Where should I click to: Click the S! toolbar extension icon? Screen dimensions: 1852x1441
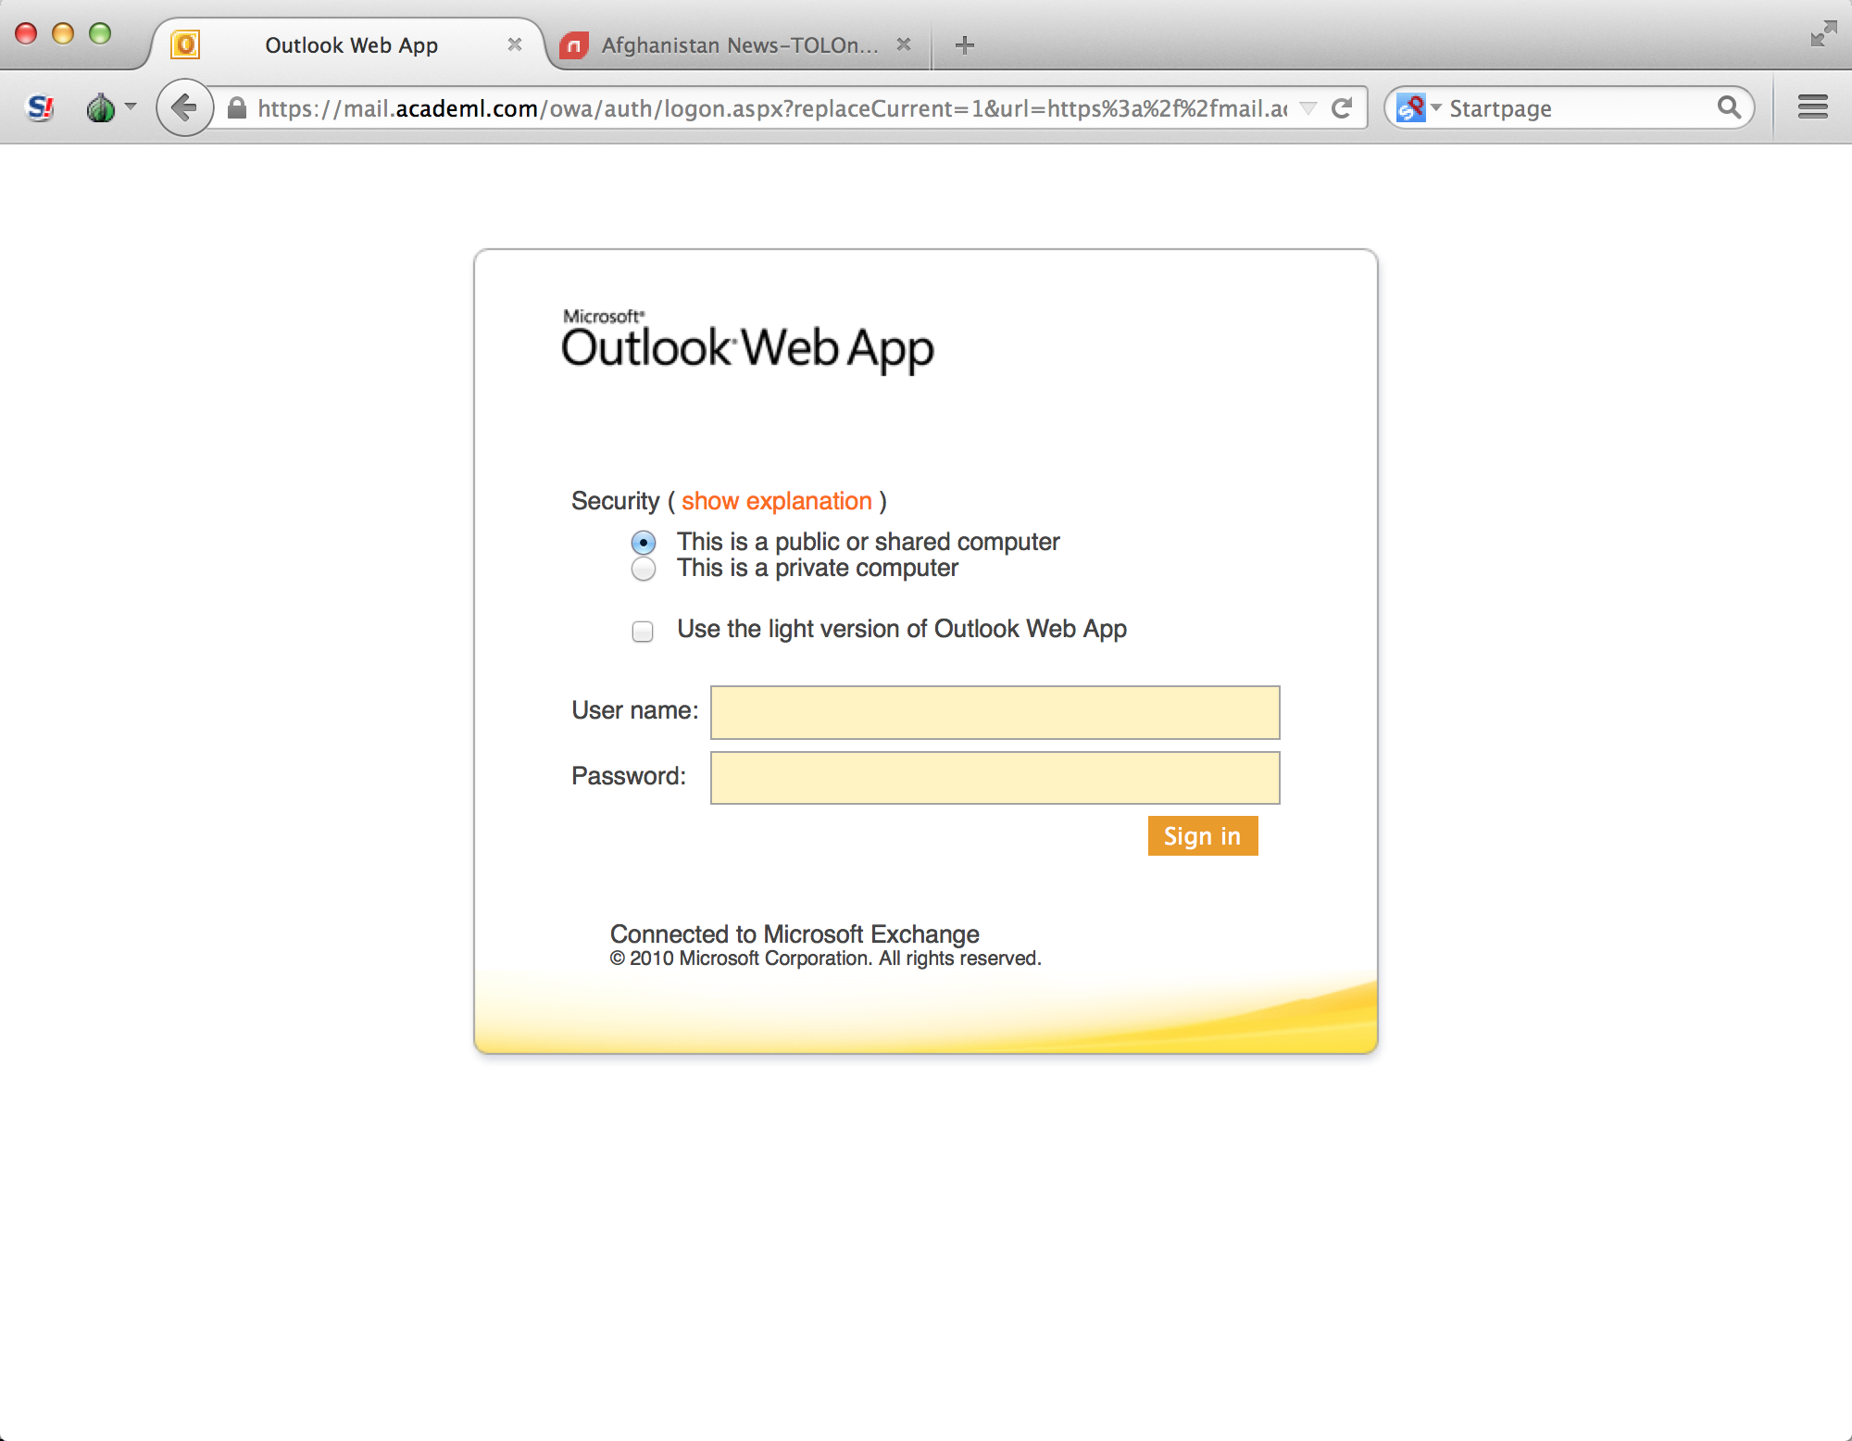click(x=40, y=108)
